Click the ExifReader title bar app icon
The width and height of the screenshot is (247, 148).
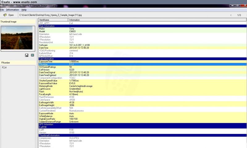pos(2,6)
